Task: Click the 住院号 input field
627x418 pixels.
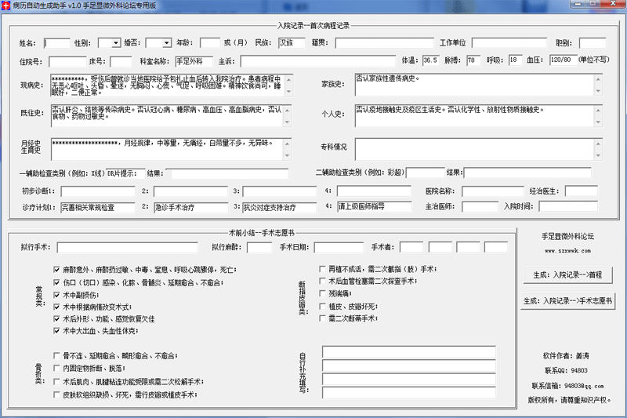Action: [67, 62]
